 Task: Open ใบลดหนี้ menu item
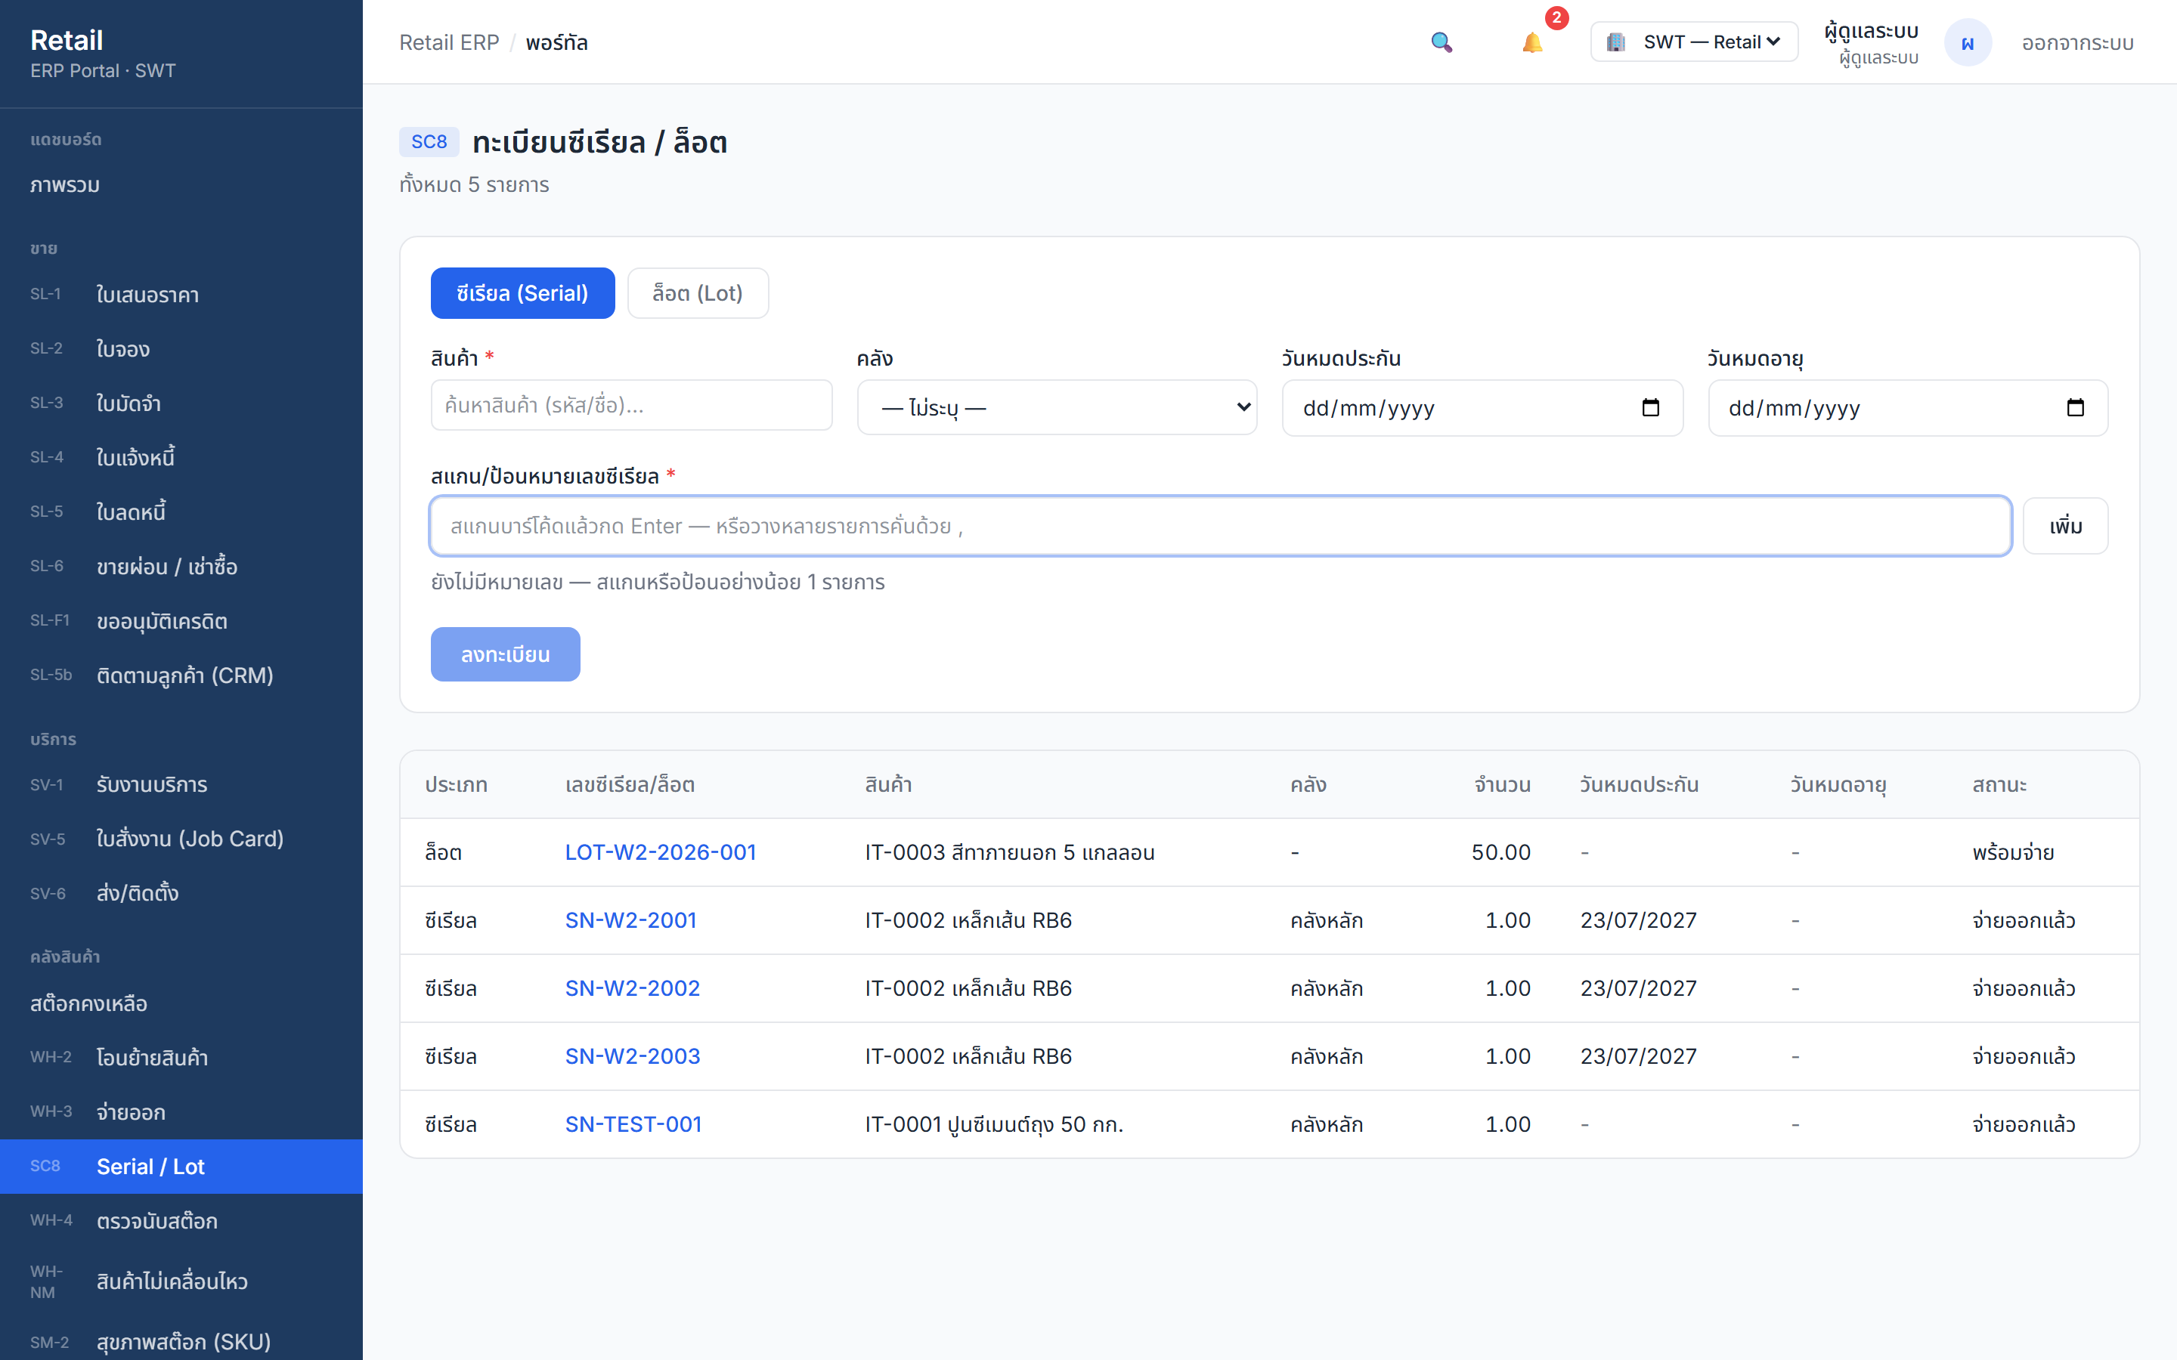coord(181,512)
